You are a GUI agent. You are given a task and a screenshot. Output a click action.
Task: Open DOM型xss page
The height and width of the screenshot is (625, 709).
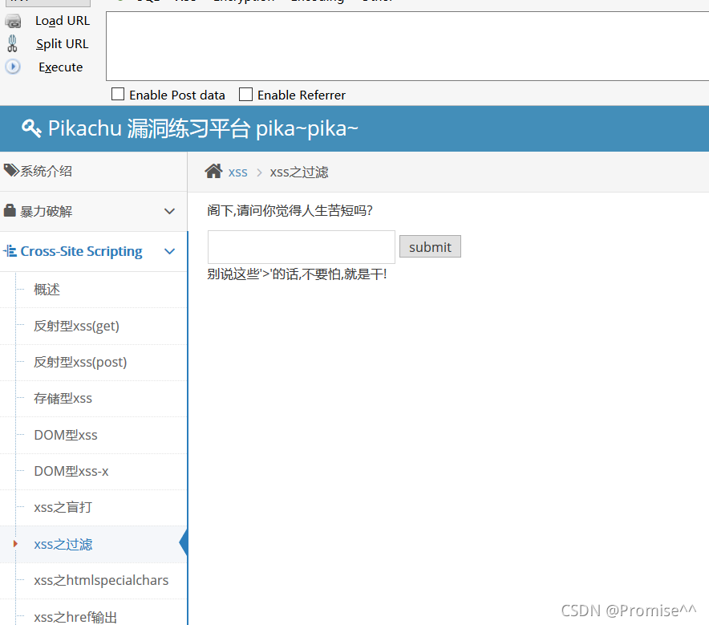pos(94,435)
